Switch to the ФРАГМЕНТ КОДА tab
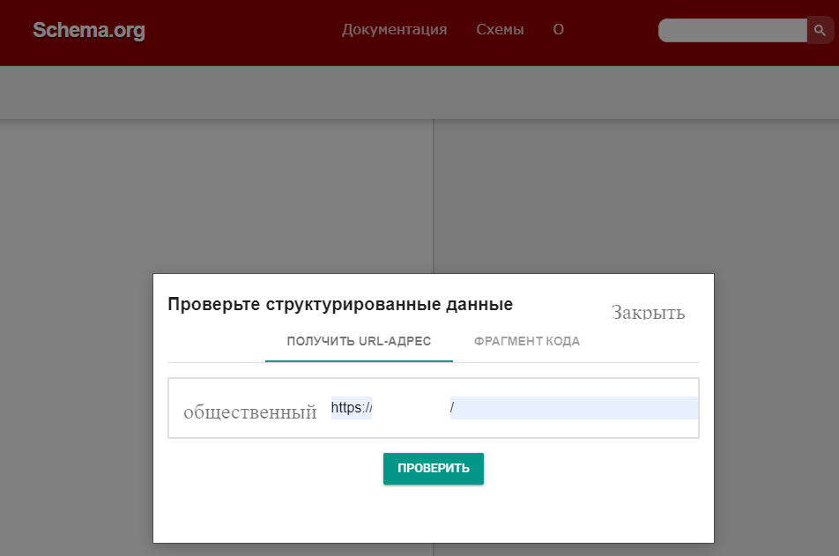The height and width of the screenshot is (556, 839). tap(526, 342)
